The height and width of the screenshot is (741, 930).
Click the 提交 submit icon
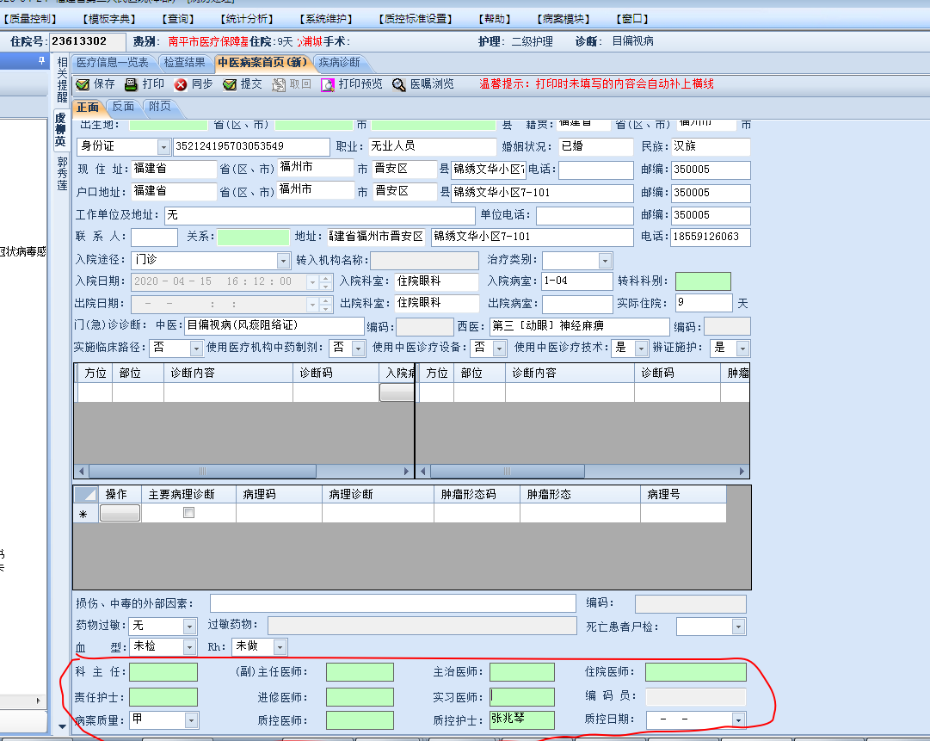(x=230, y=85)
